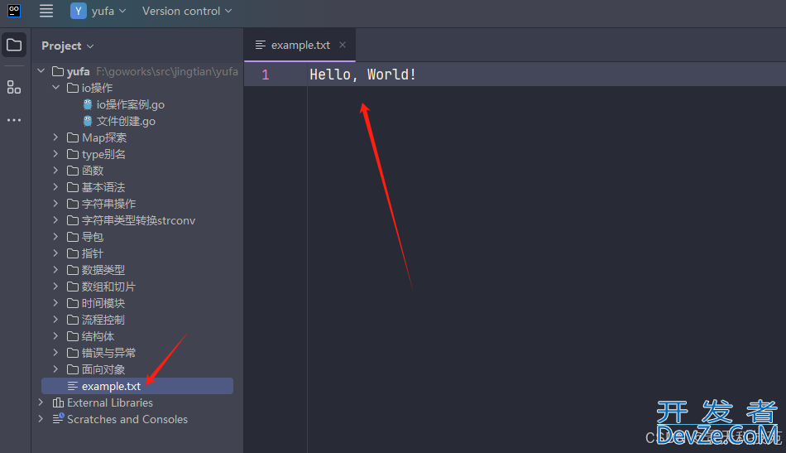Click the 函数 folder icon
This screenshot has height=453, width=786.
click(x=73, y=171)
